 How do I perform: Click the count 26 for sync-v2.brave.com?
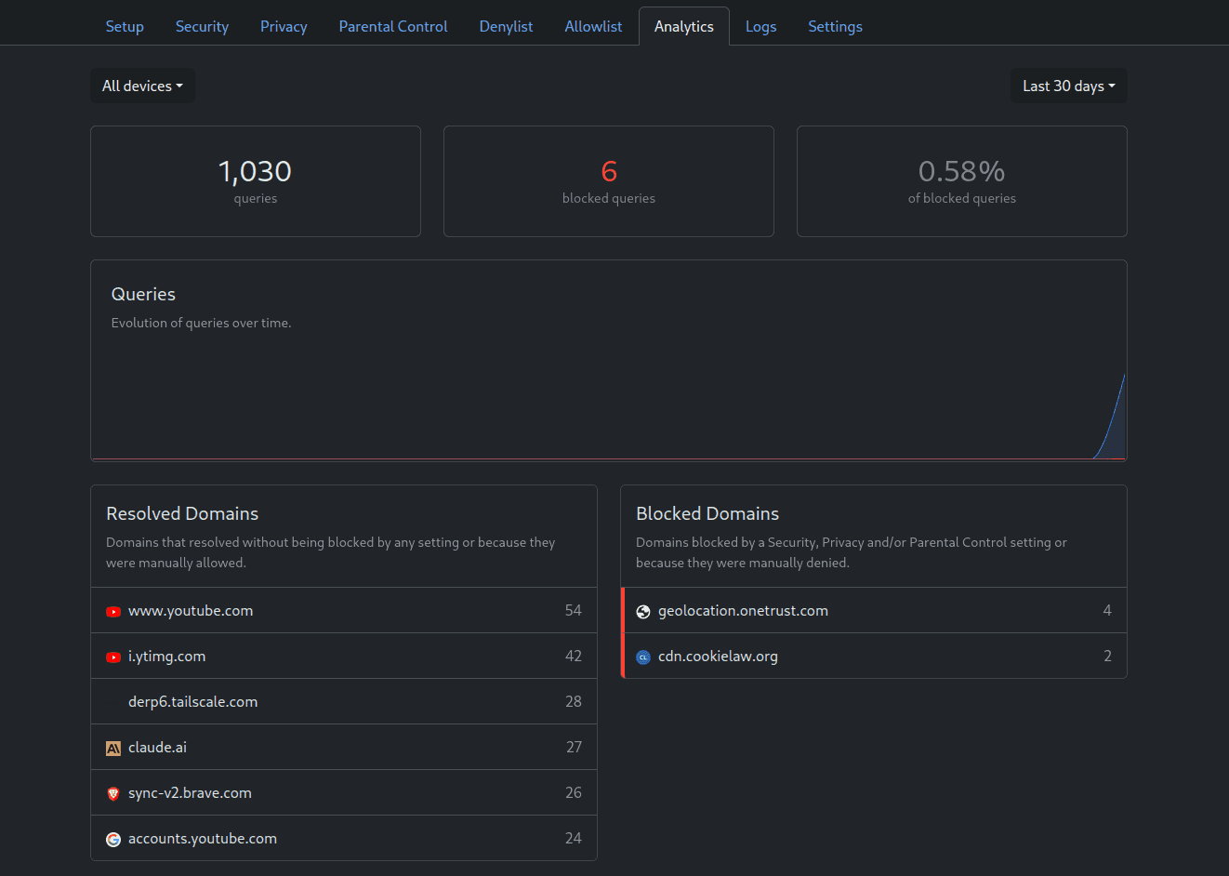tap(573, 793)
